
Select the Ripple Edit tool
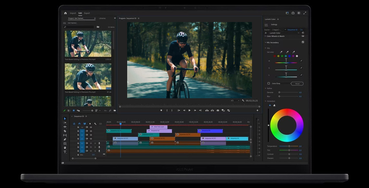(x=65, y=127)
